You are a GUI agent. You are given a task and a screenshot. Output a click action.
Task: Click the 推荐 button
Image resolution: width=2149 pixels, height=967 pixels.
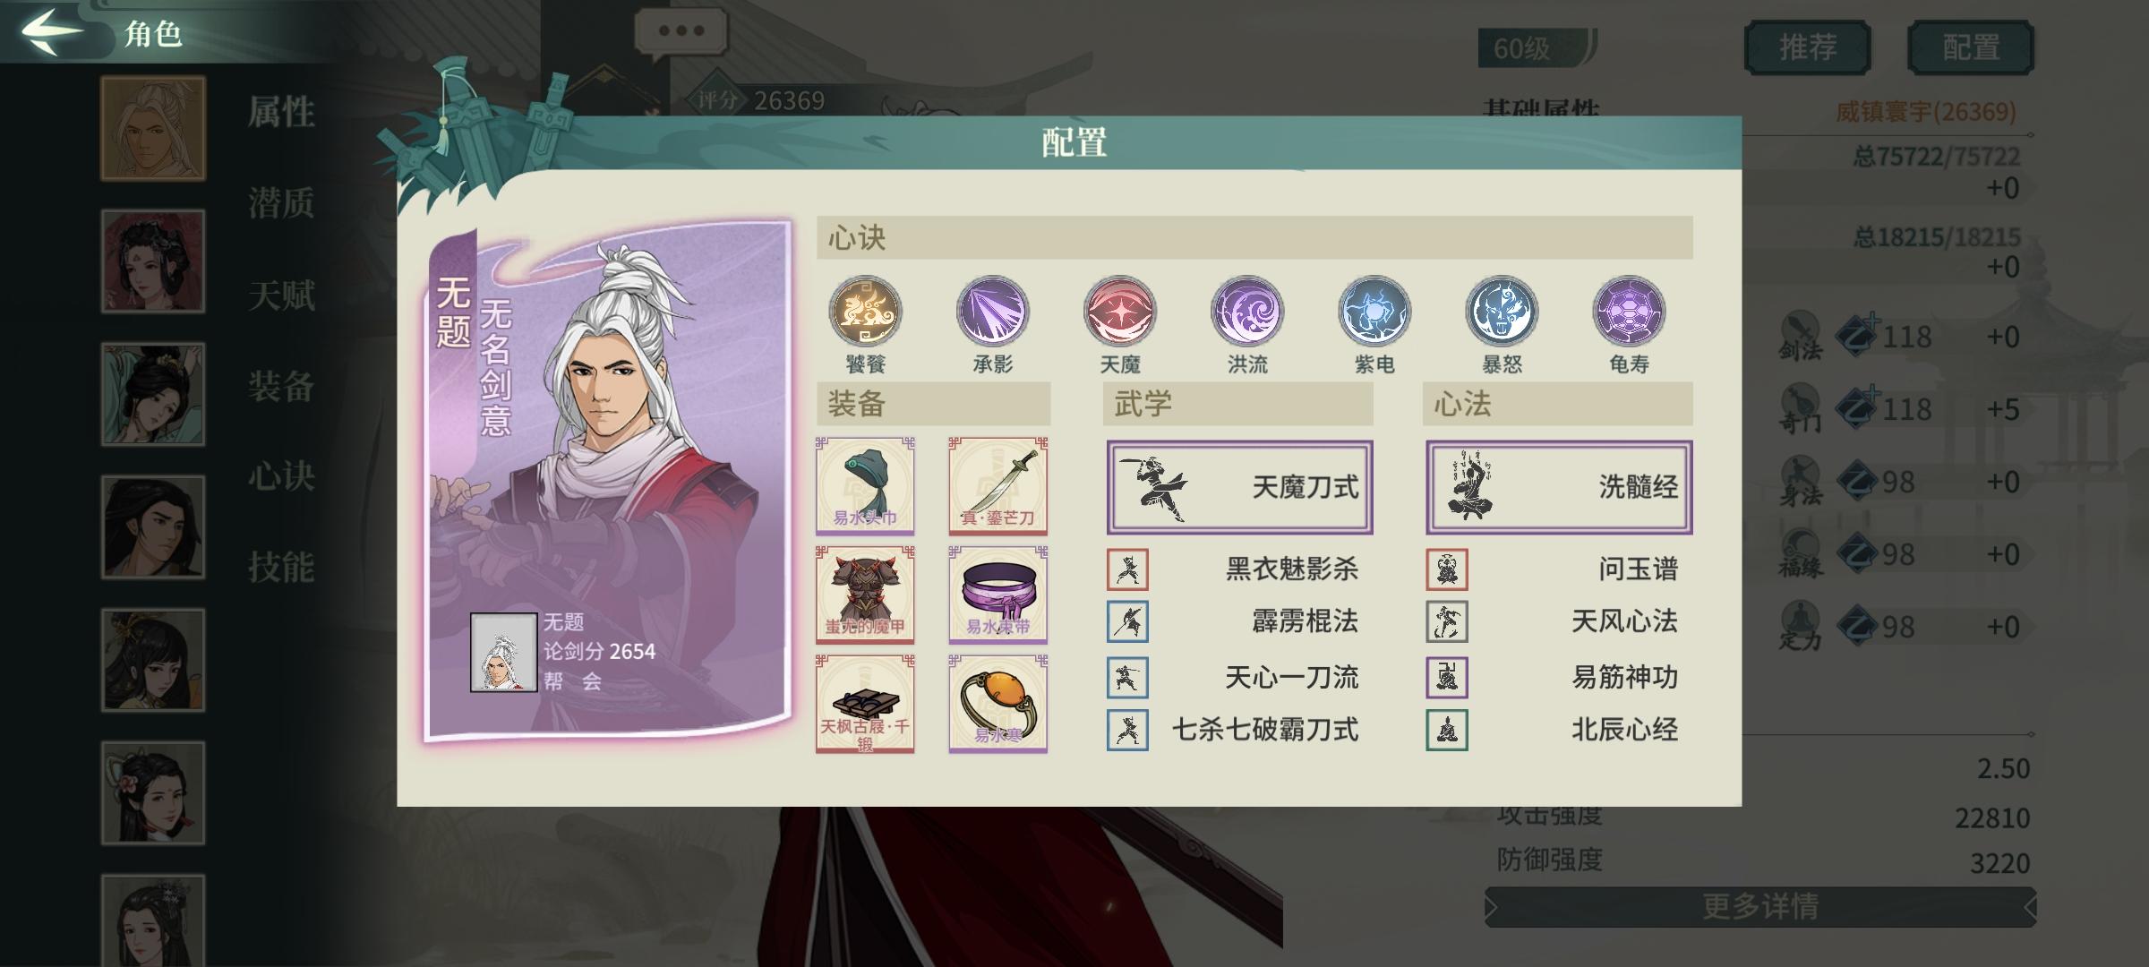1807,47
